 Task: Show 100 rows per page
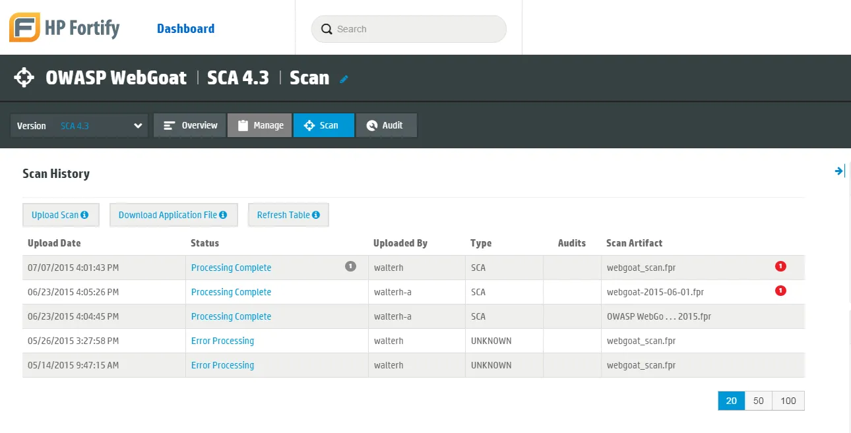click(788, 401)
